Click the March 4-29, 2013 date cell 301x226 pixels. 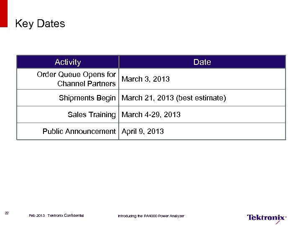tap(151, 115)
